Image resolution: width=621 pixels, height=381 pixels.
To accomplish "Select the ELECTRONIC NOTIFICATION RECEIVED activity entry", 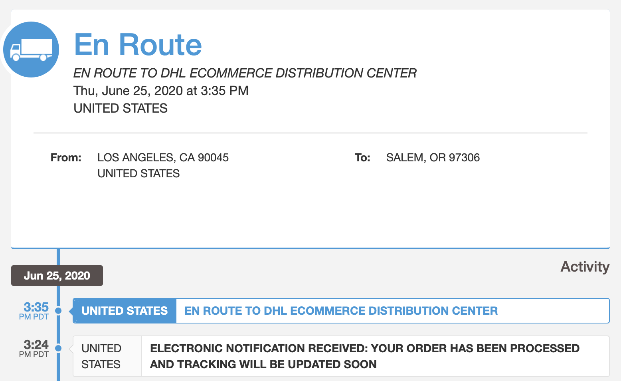I will coord(364,356).
